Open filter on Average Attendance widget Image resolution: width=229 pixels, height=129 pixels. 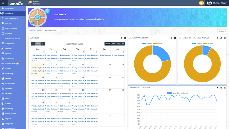click(218, 88)
